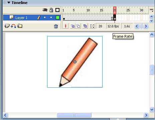Click the stage vertical scroll up arrow

152,35
